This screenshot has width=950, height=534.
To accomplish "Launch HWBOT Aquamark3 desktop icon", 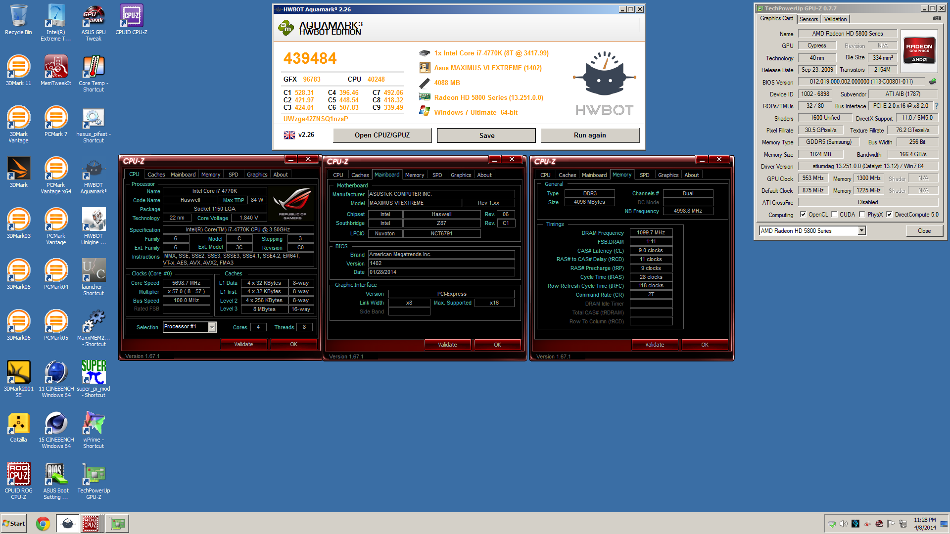I will [94, 176].
